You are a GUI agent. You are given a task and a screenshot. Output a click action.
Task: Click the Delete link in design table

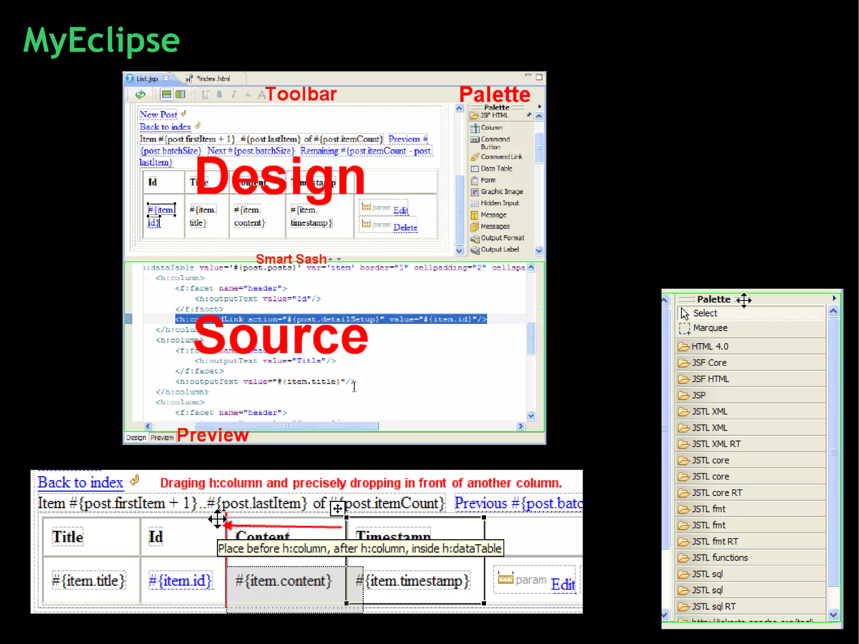[405, 228]
